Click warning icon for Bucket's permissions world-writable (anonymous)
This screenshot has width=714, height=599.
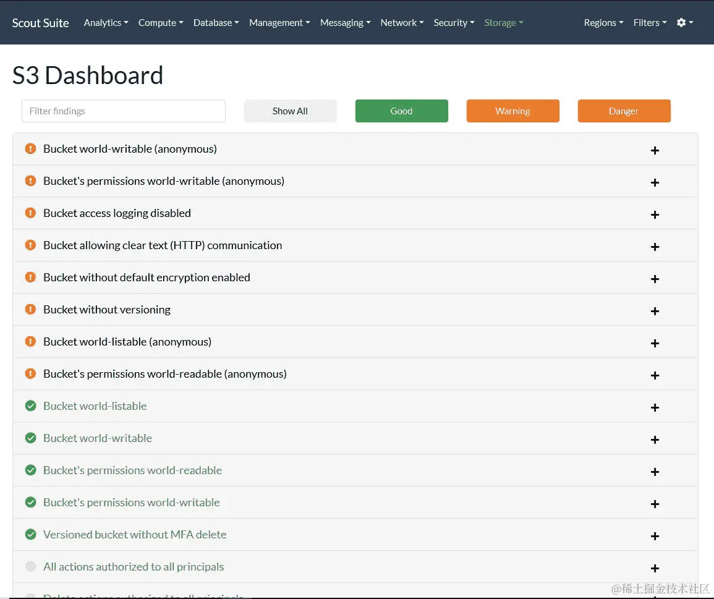coord(30,181)
